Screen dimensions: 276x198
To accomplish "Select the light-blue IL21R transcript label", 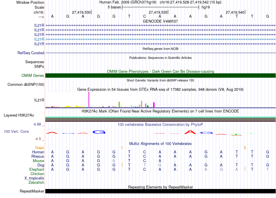I will (39, 39).
